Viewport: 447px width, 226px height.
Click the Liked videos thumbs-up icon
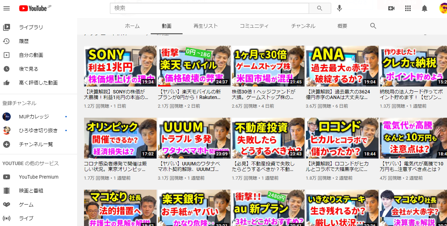pyautogui.click(x=6, y=83)
